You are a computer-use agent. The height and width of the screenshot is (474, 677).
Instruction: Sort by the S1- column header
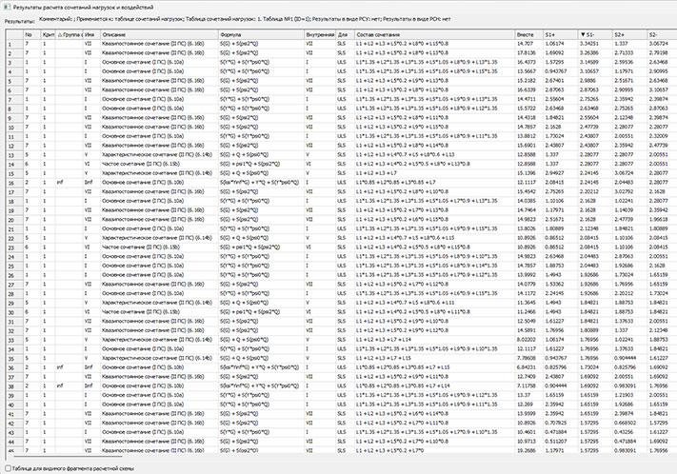(592, 34)
